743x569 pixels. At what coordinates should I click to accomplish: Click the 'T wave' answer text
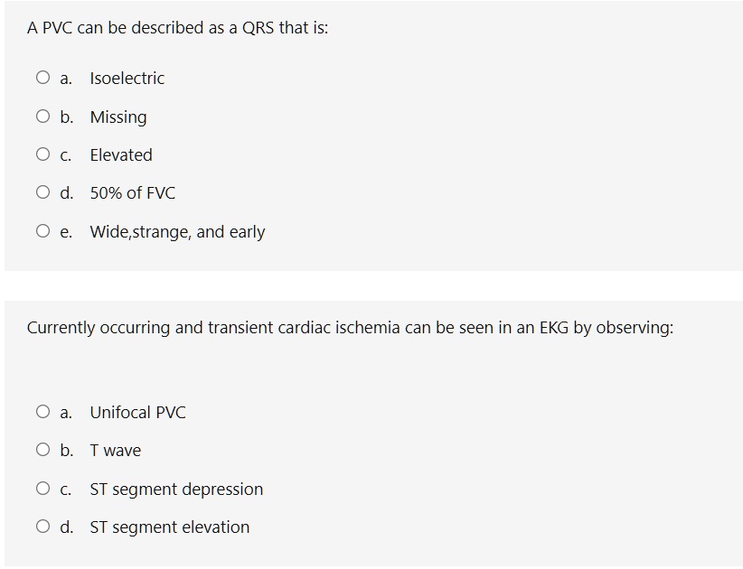coord(116,451)
